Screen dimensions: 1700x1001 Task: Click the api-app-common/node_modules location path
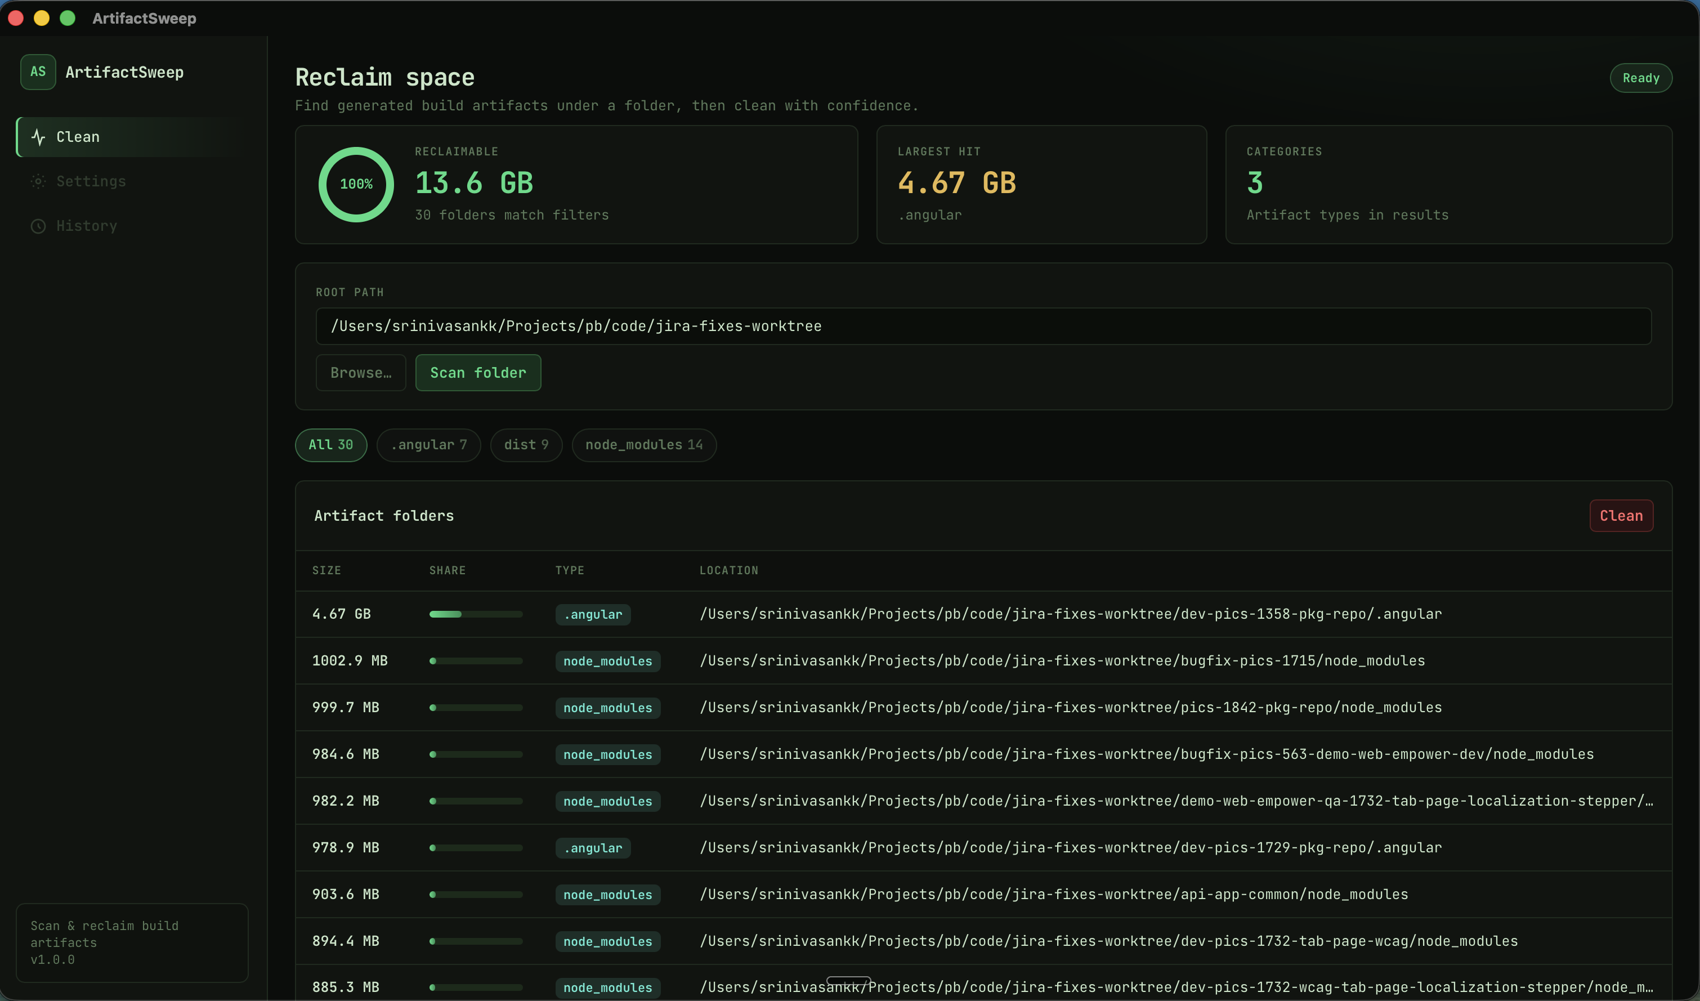[1054, 895]
